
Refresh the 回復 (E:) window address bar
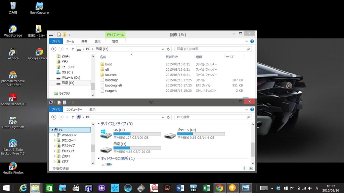pos(168,49)
